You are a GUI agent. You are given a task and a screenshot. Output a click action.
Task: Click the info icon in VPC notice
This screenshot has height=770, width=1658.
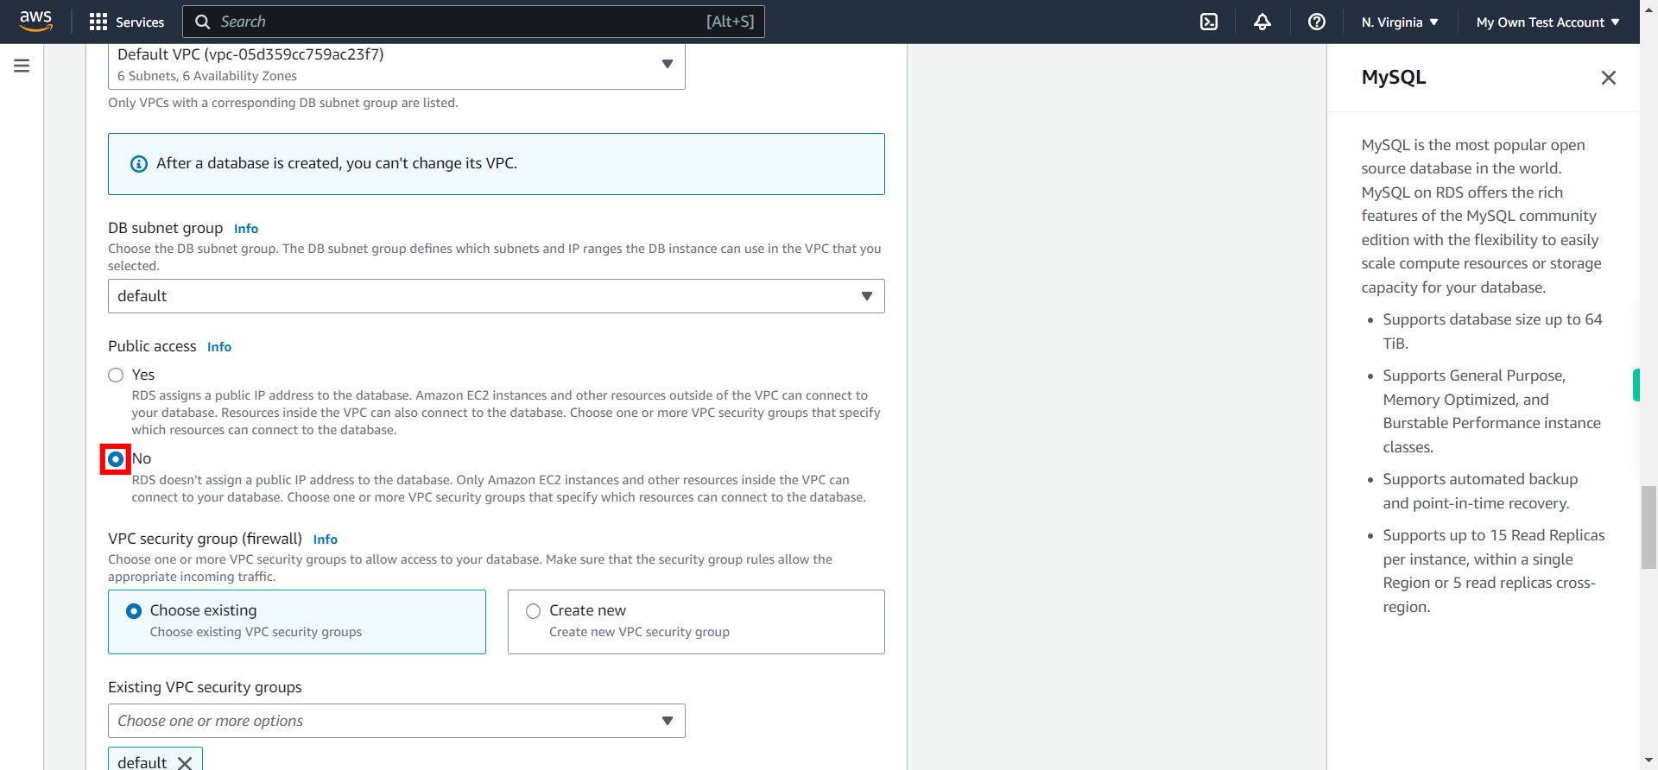point(139,164)
